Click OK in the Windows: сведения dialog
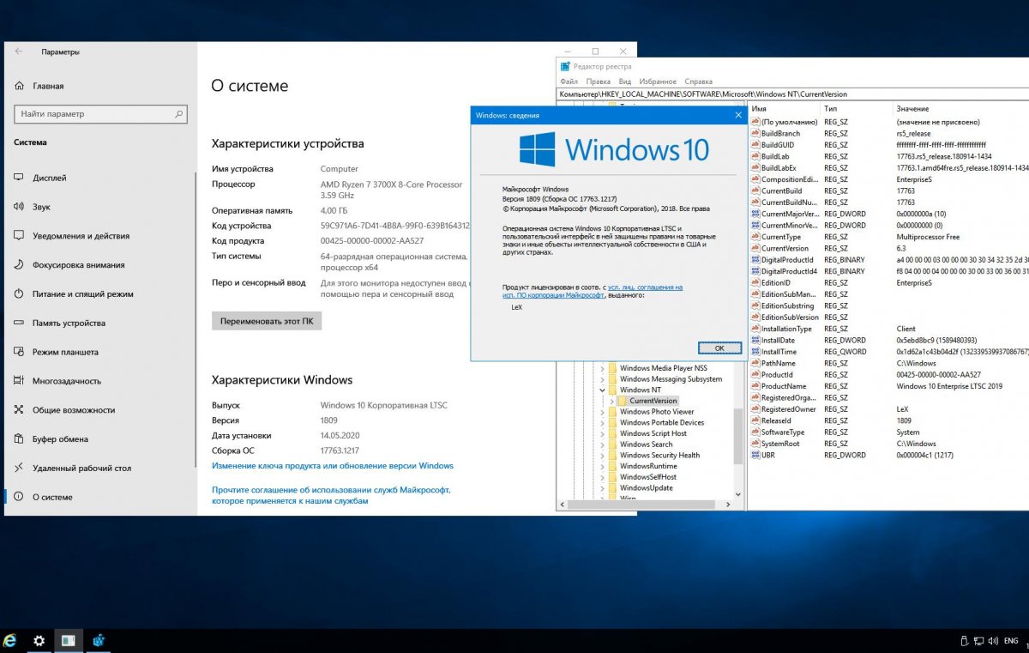Screen dimensions: 1029x653 [x=719, y=348]
